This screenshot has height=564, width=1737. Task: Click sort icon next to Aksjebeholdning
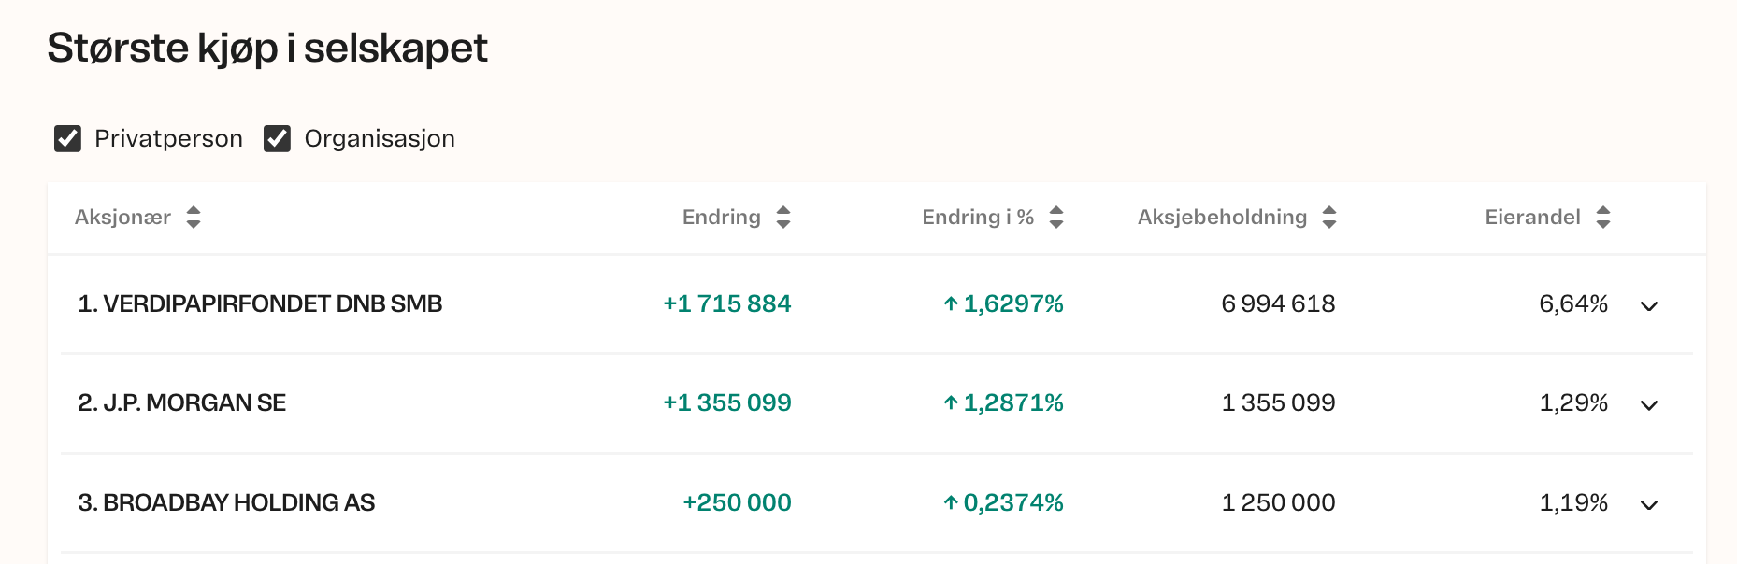1329,218
